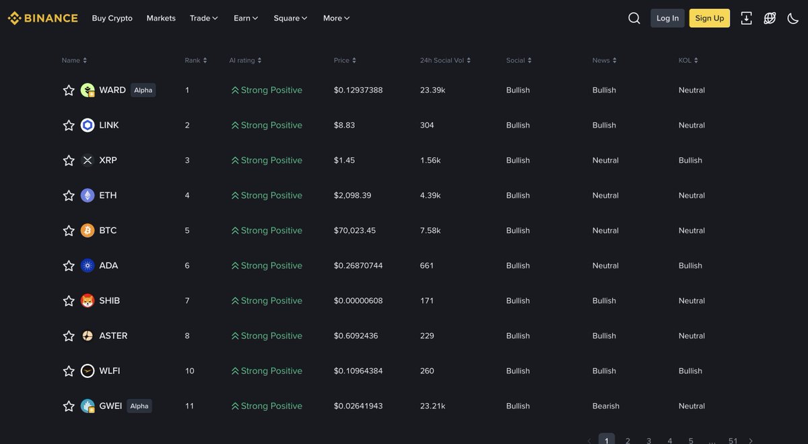Click the BTC price $70,023.45
The width and height of the screenshot is (808, 444).
click(355, 231)
